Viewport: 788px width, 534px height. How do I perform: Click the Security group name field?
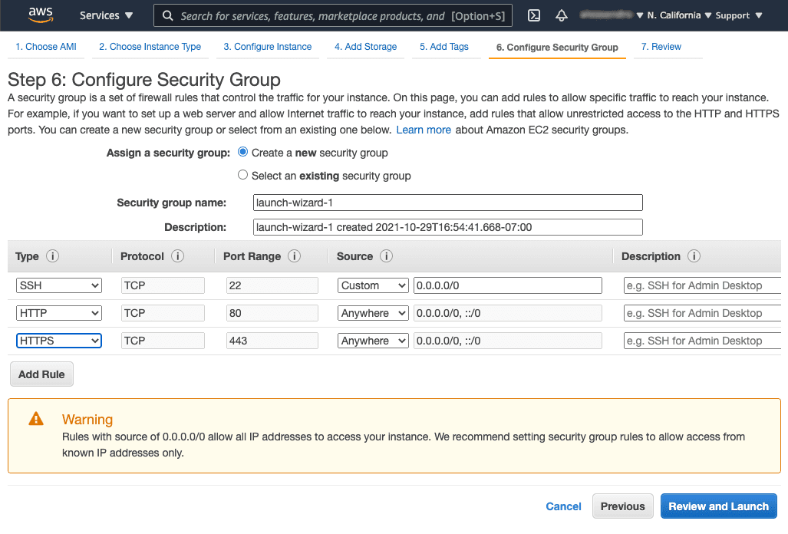(447, 203)
